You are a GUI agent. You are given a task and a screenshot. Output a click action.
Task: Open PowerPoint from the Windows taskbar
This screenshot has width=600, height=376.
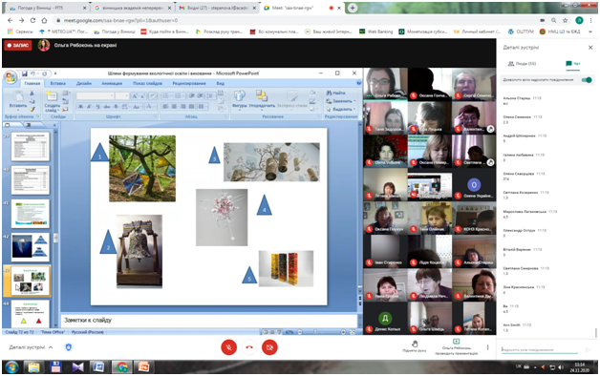143,367
